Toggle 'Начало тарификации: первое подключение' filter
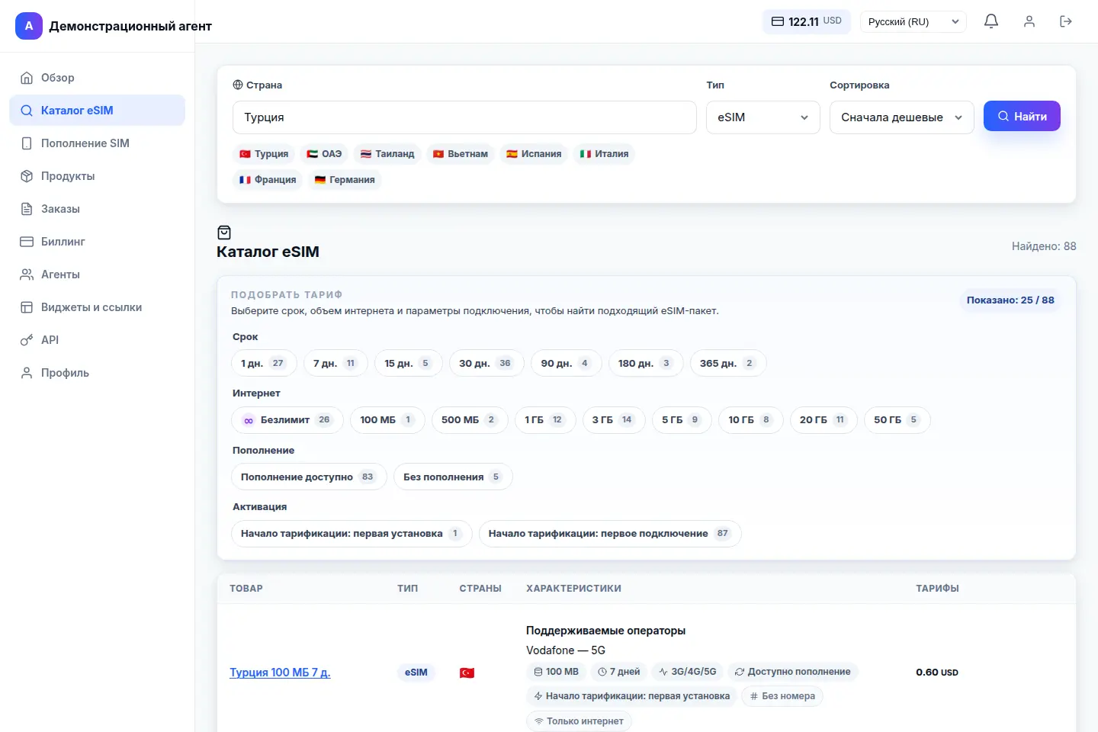This screenshot has width=1098, height=732. 610,534
